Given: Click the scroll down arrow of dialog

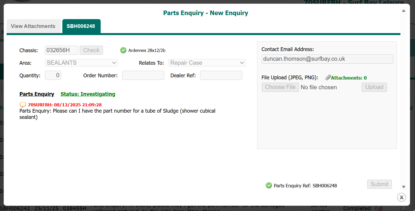Looking at the screenshot, I should click(404, 187).
